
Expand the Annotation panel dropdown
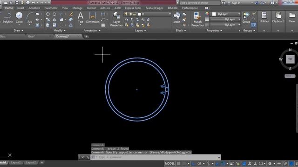point(92,31)
